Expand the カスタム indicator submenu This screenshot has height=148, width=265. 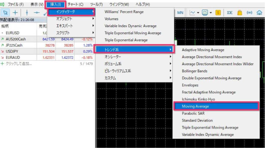pos(134,78)
